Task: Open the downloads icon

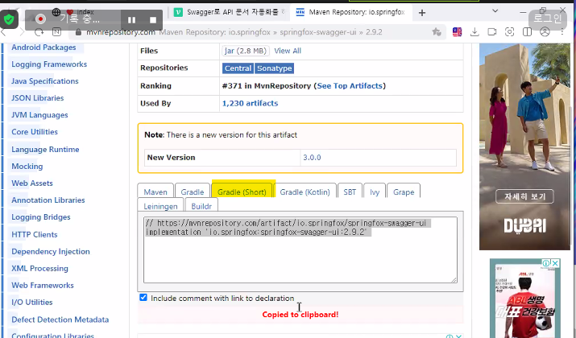Action: (474, 32)
